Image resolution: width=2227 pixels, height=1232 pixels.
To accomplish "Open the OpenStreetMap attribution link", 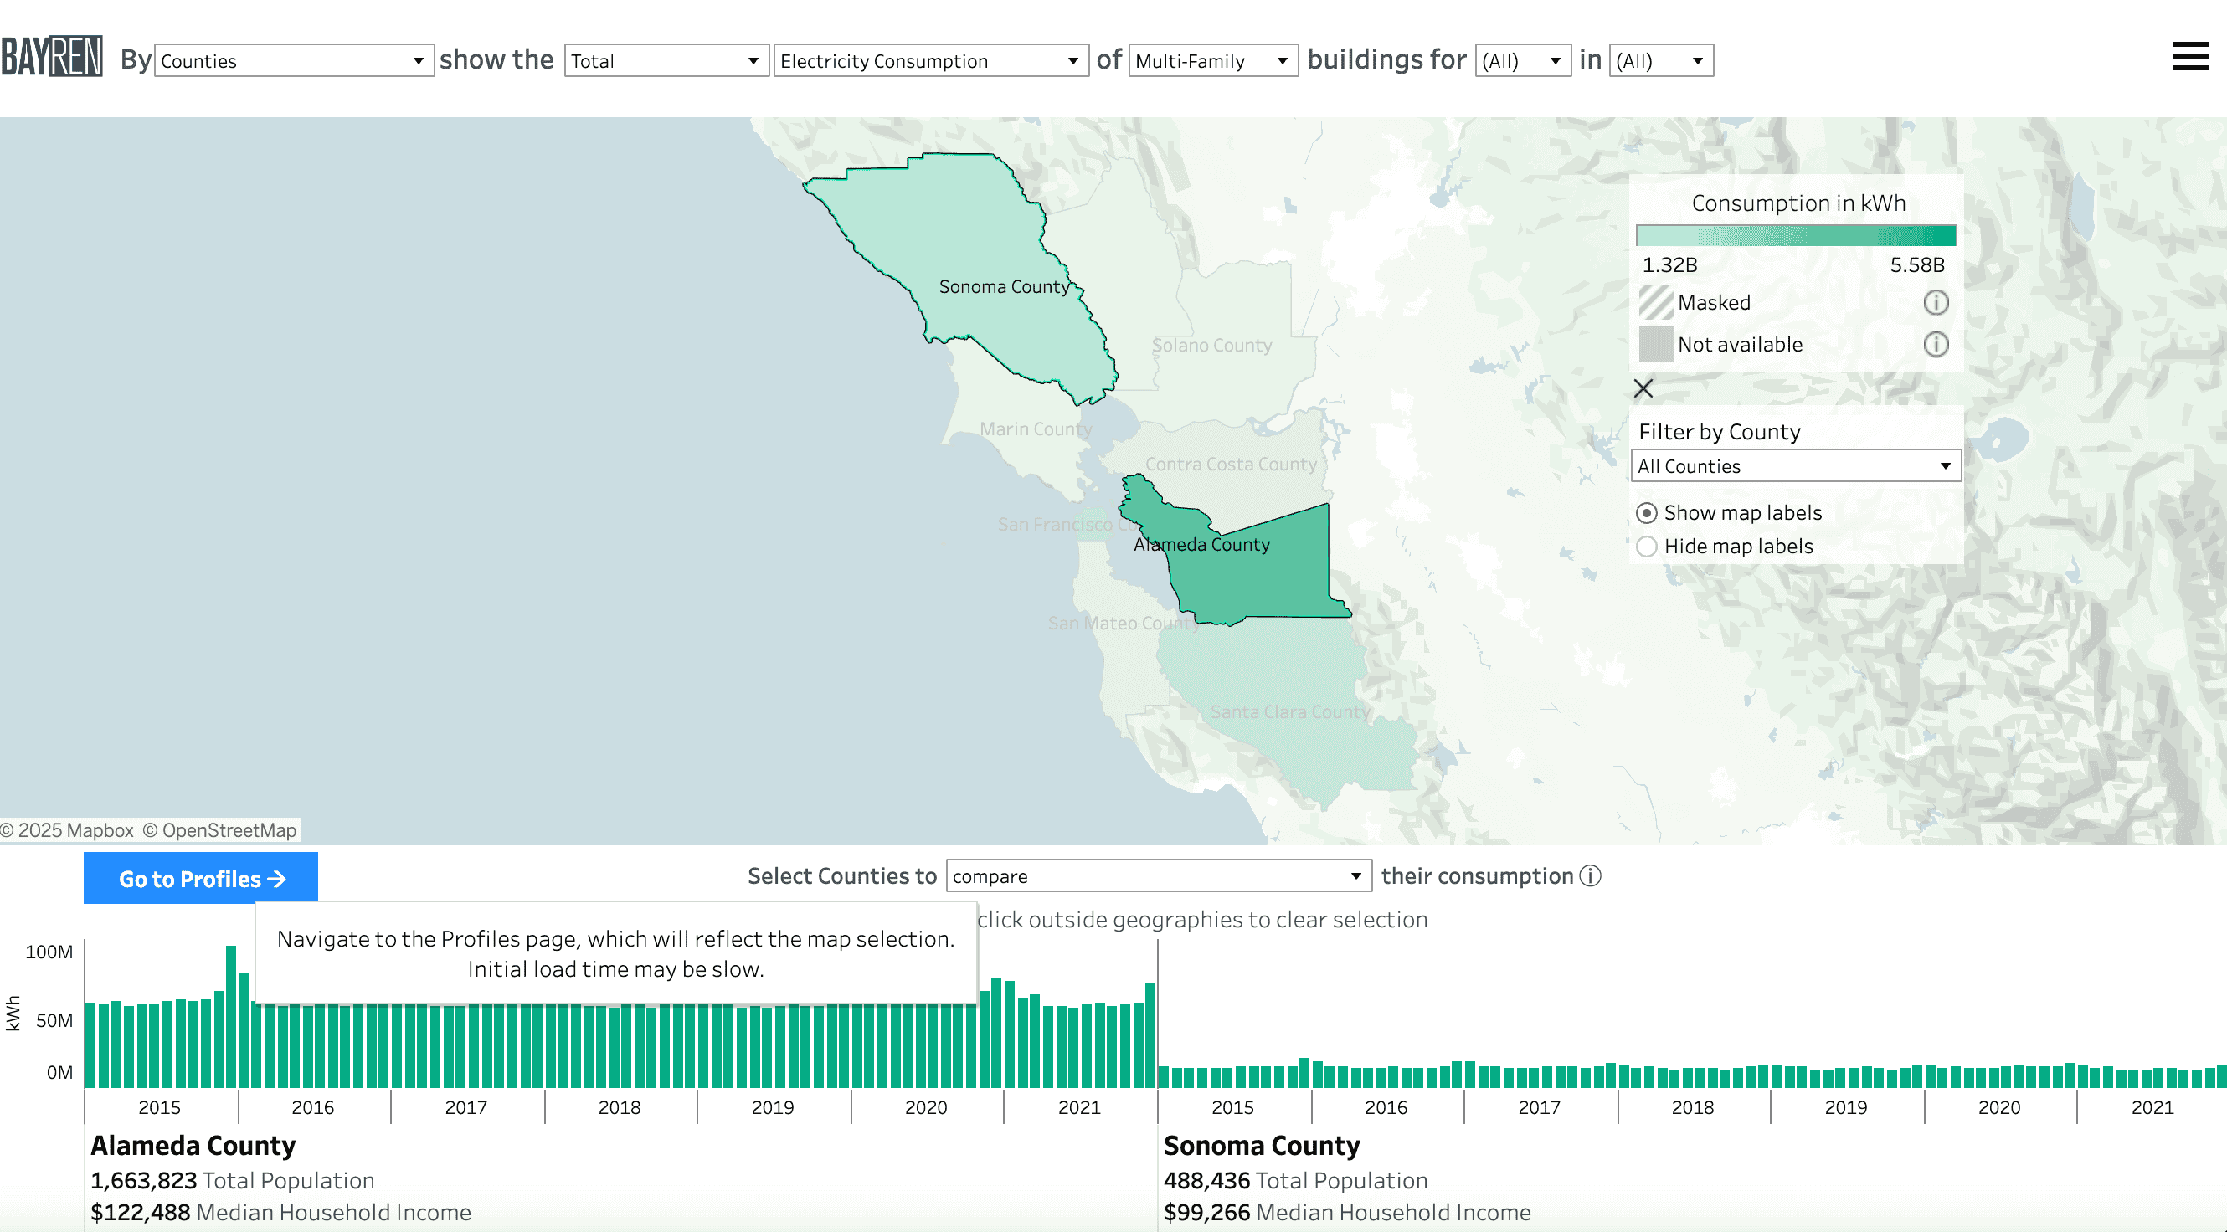I will [219, 831].
